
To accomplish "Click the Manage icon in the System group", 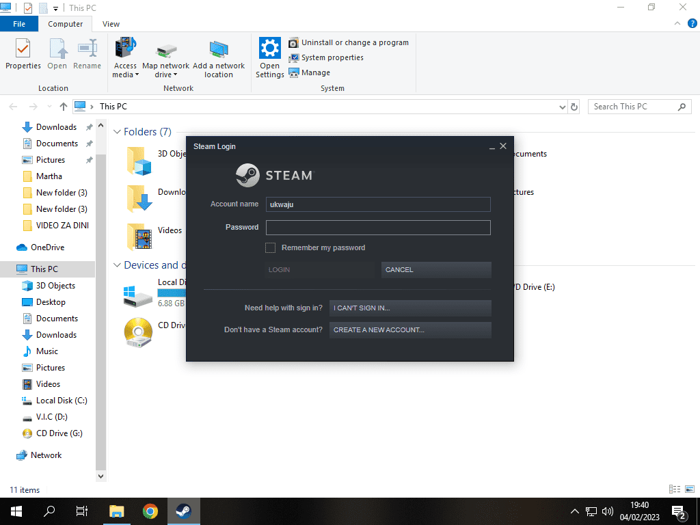I will [x=294, y=72].
